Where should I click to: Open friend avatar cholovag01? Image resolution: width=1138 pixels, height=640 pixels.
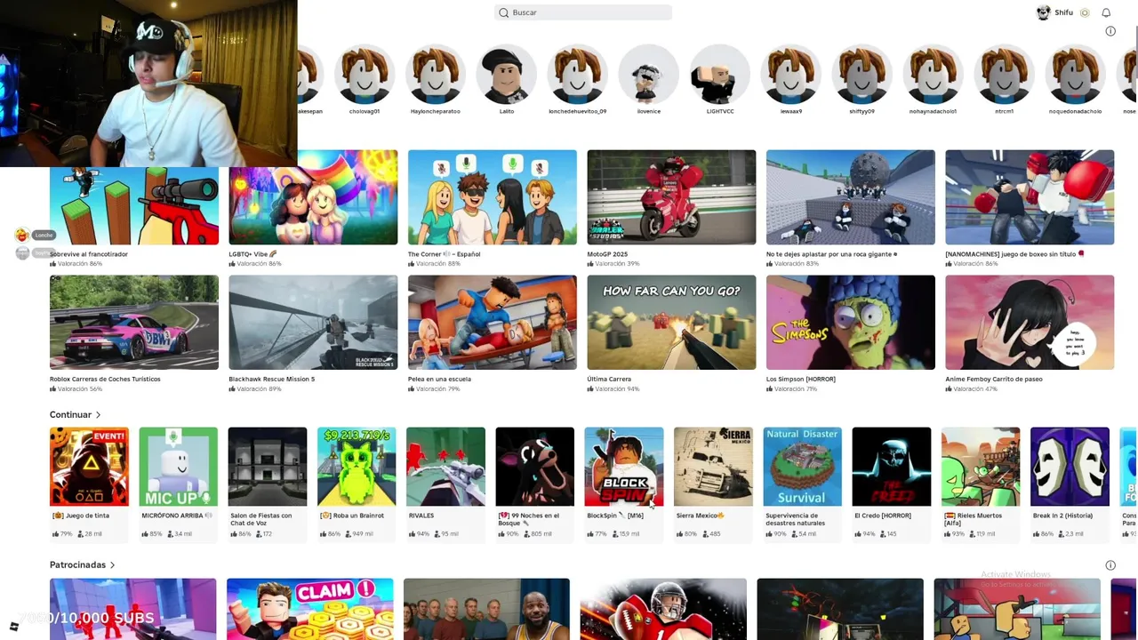[x=365, y=75]
